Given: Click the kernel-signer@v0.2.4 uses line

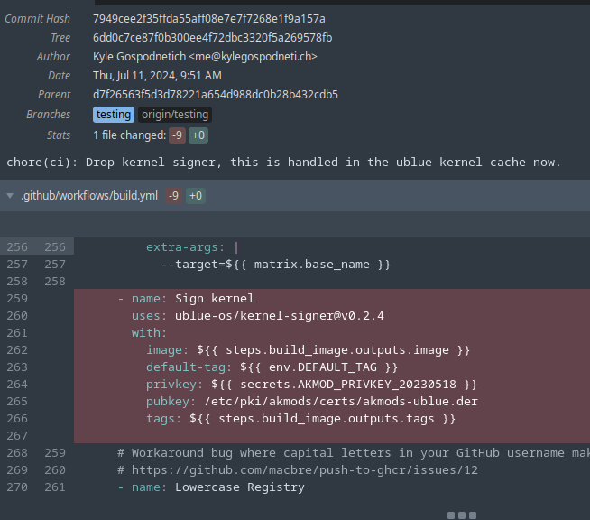Looking at the screenshot, I should point(262,316).
